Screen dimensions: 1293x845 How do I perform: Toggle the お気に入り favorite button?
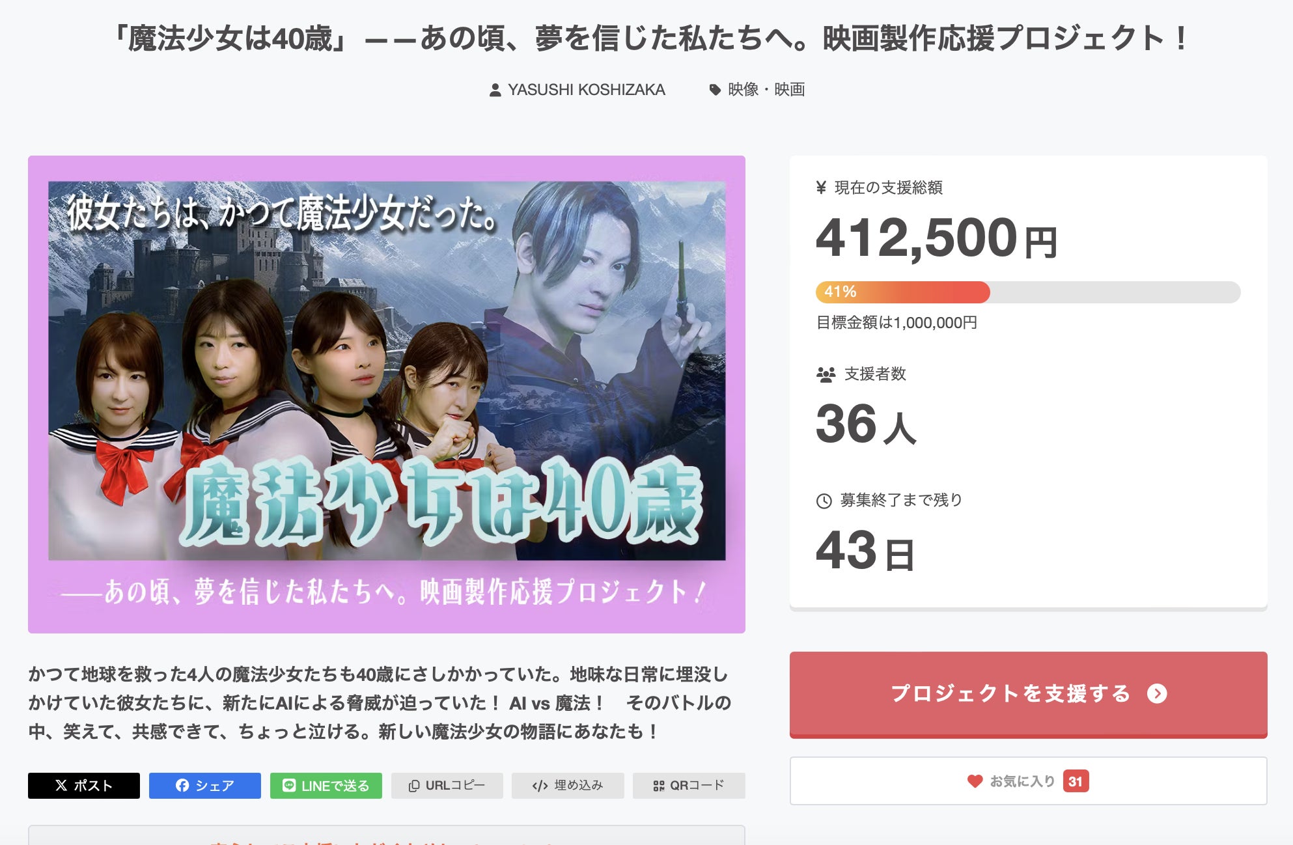[1027, 781]
